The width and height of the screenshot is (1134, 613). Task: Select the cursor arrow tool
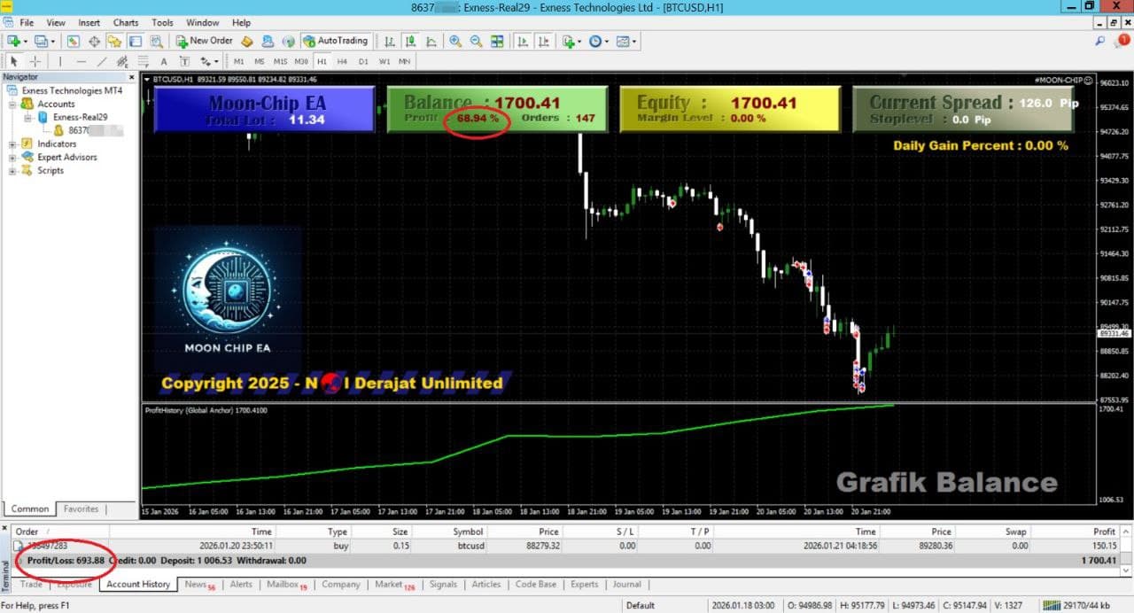(x=12, y=60)
